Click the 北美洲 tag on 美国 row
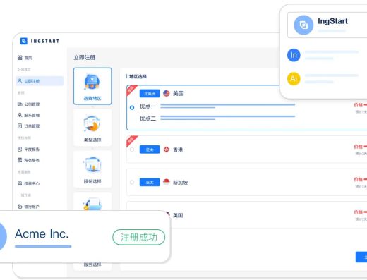Screen dimensions: 367x280 150,94
